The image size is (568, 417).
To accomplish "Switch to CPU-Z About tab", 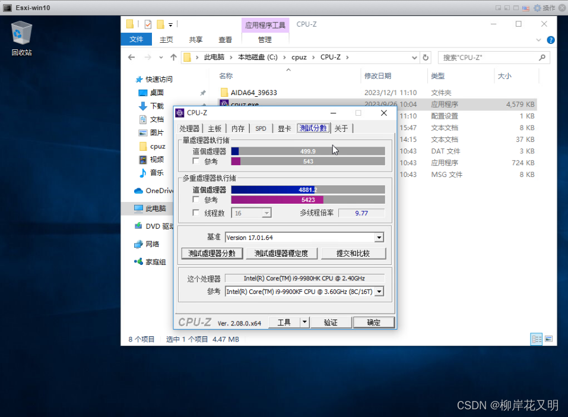I will click(341, 128).
